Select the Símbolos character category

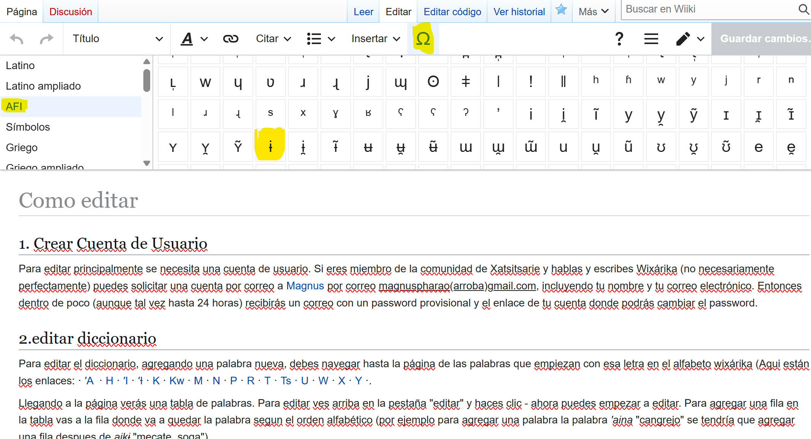pos(28,127)
